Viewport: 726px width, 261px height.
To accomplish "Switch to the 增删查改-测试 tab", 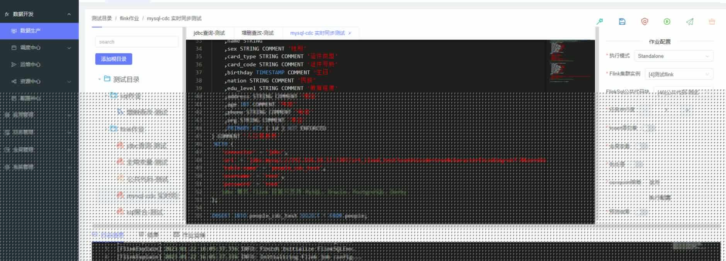I will [x=258, y=33].
